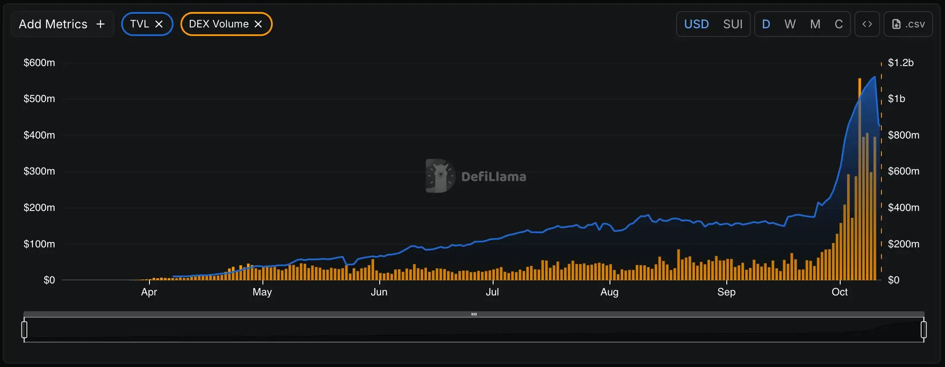
Task: Remove the DEX Volume metric via X
Action: (x=258, y=24)
